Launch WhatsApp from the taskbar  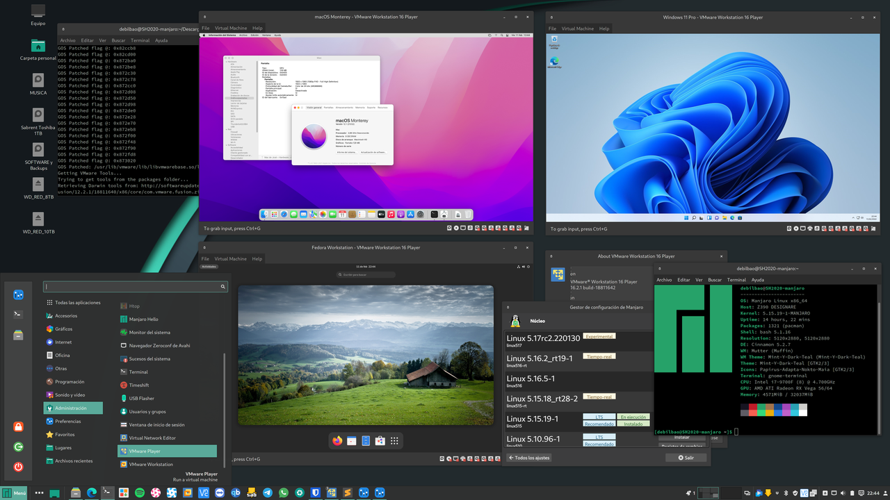[x=284, y=492]
